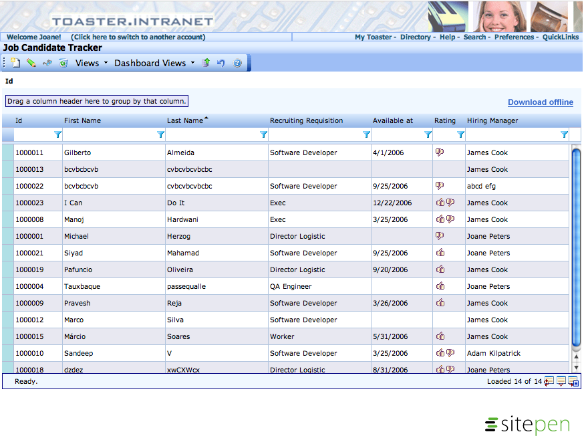Click the filter funnel in Last Name column
584x444 pixels.
coord(263,134)
